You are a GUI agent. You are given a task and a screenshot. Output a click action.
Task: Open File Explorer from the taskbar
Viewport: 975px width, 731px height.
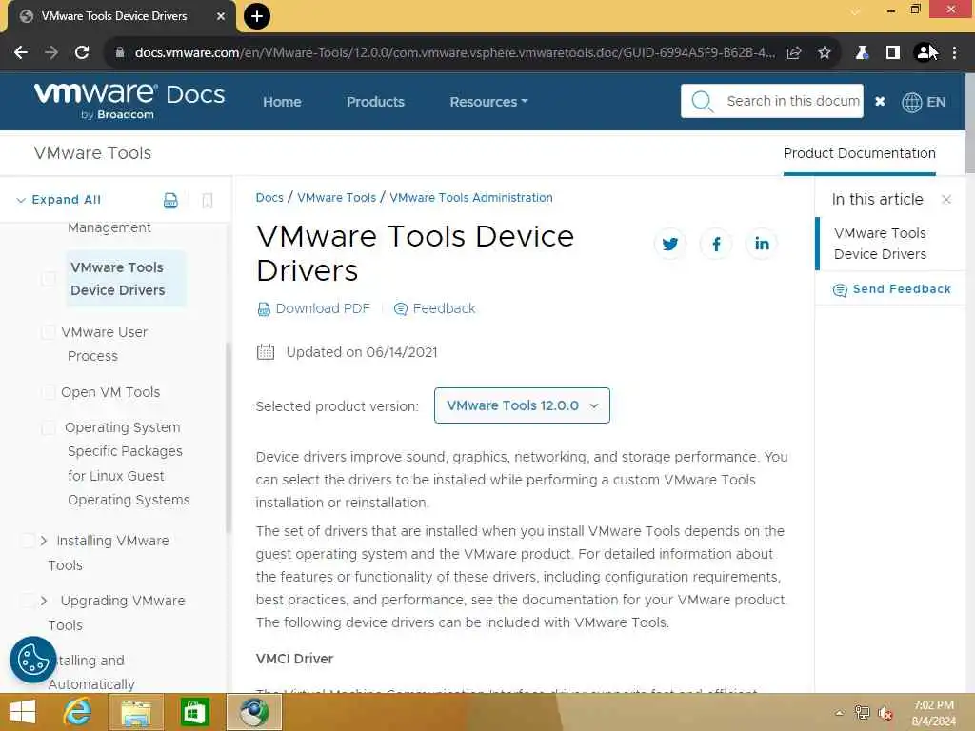[x=135, y=712]
